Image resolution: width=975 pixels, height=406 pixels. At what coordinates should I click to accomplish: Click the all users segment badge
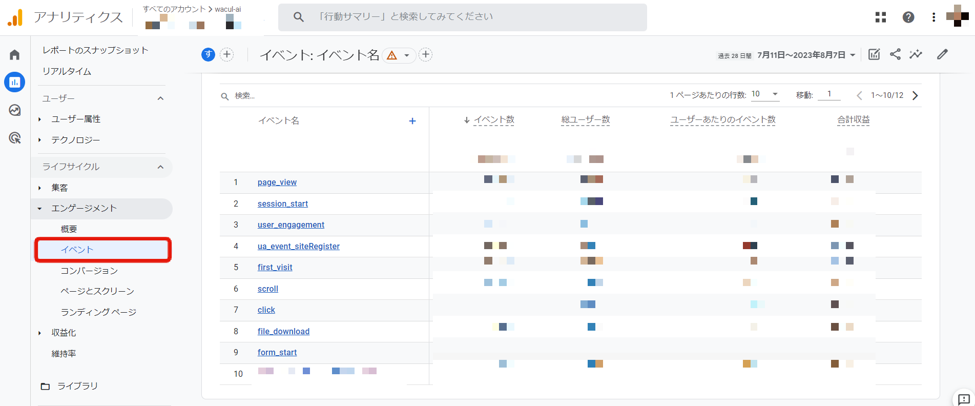click(208, 54)
